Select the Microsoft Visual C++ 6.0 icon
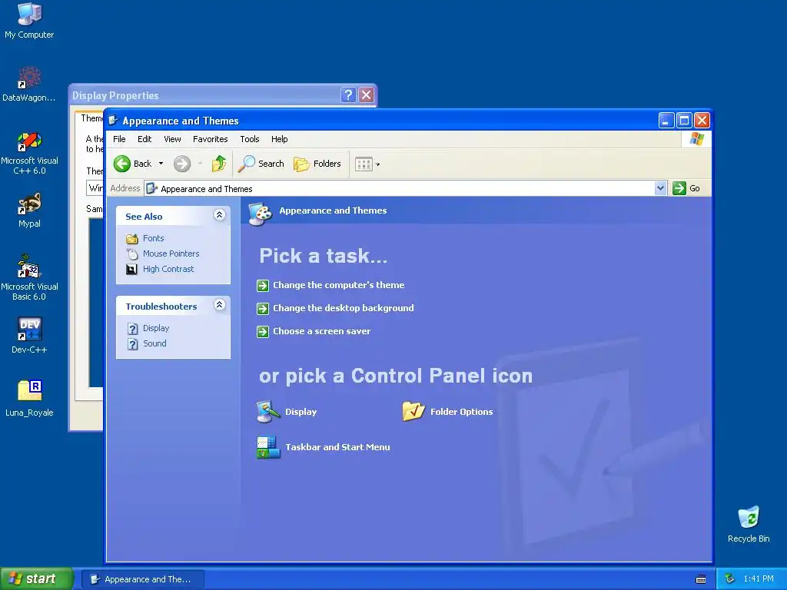 [29, 153]
